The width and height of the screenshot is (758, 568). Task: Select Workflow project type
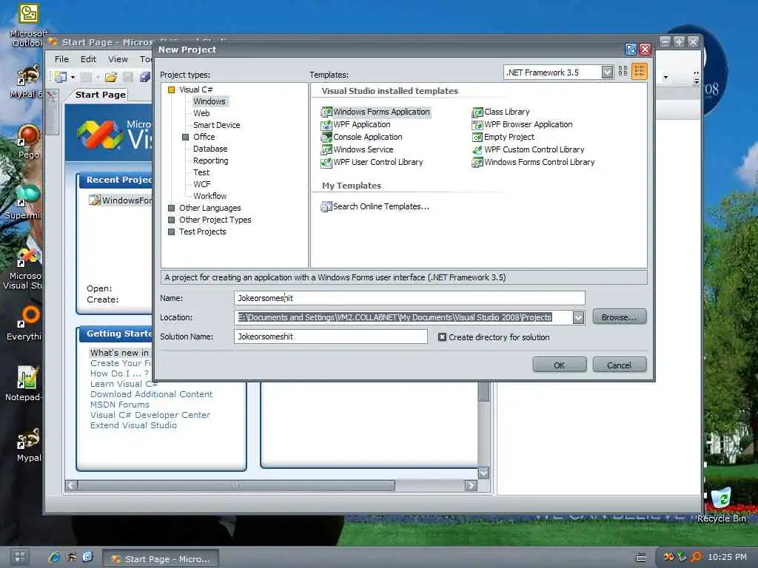[209, 196]
